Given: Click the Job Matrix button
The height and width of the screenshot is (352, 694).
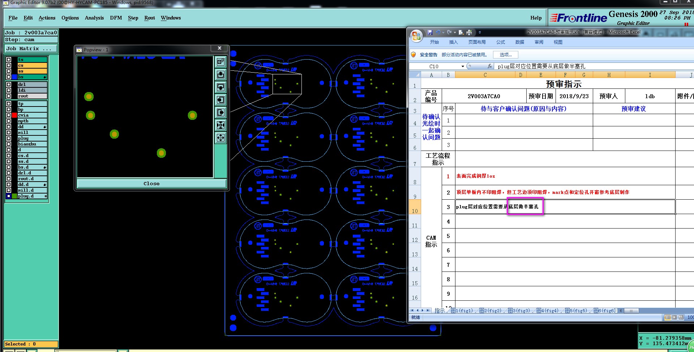Looking at the screenshot, I should [31, 48].
